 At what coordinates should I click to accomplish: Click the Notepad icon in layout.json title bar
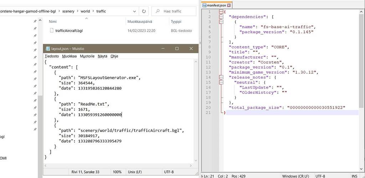point(47,49)
